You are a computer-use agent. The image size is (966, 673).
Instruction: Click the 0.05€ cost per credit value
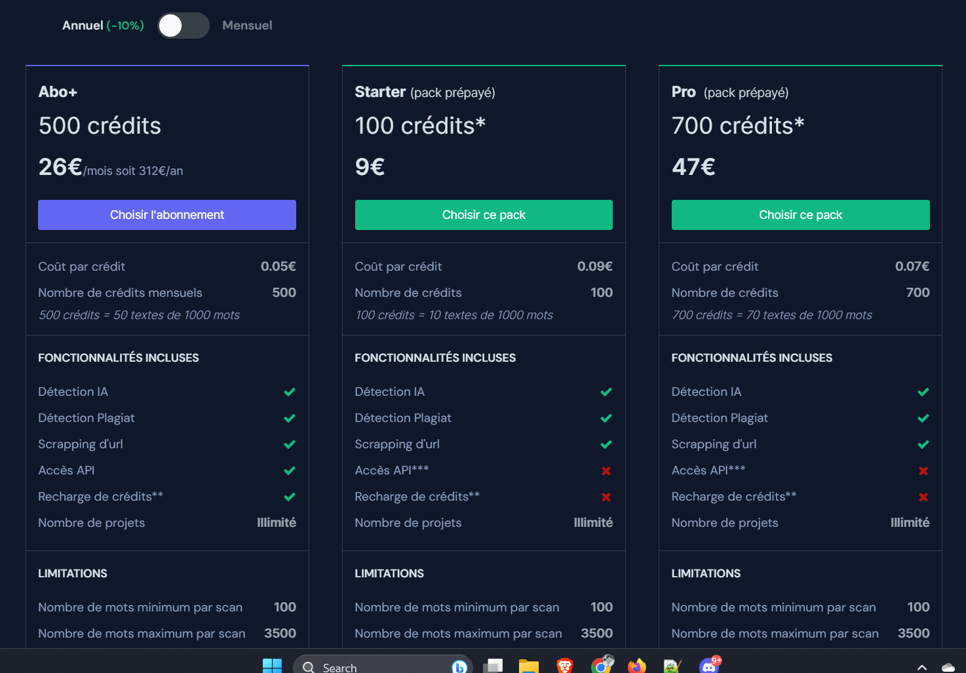[279, 266]
